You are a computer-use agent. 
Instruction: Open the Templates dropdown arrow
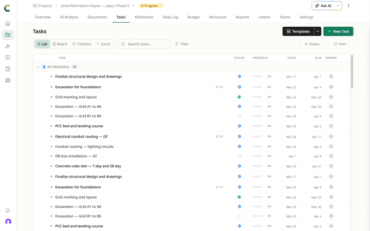coord(318,31)
